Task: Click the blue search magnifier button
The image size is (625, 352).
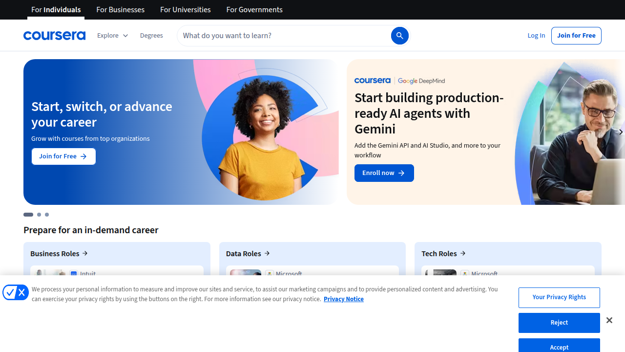Action: click(399, 35)
